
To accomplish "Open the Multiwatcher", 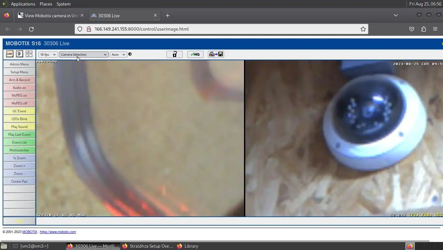I will [19, 150].
